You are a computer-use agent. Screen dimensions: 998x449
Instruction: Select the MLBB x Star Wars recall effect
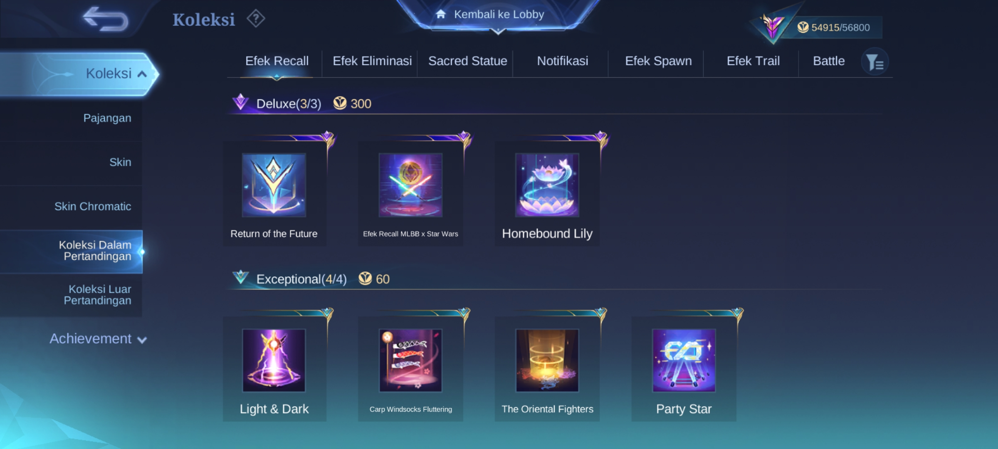point(410,194)
